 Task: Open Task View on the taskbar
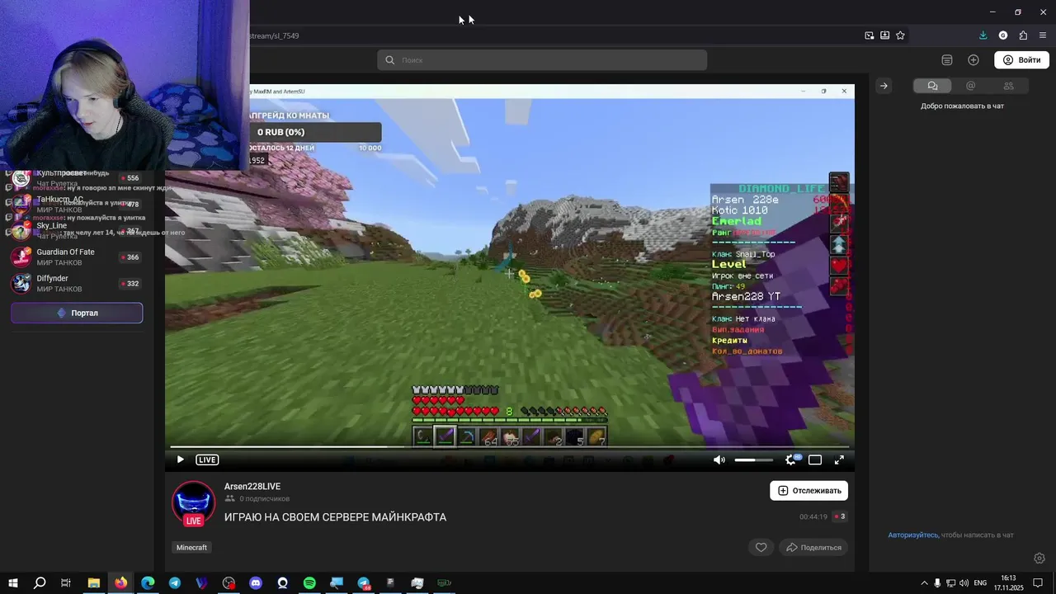pyautogui.click(x=66, y=582)
